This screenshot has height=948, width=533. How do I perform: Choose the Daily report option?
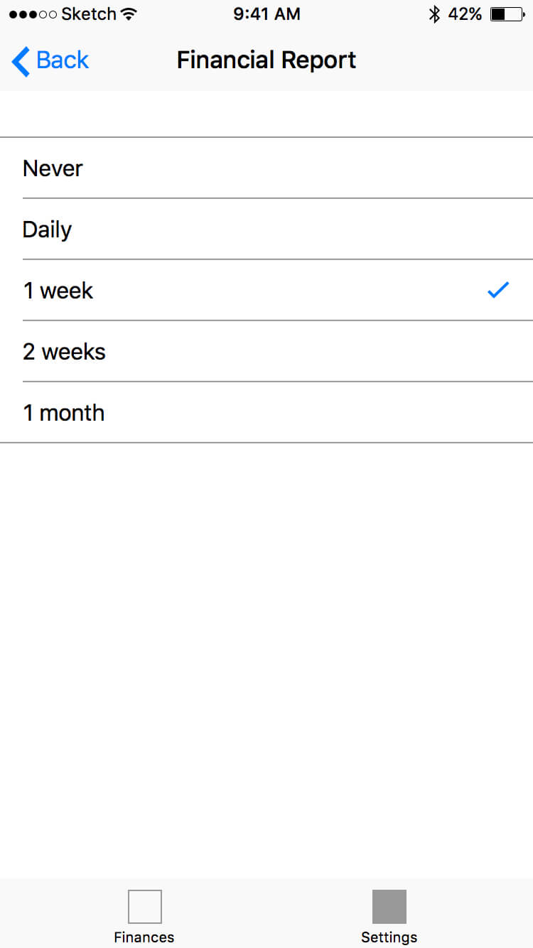[266, 229]
